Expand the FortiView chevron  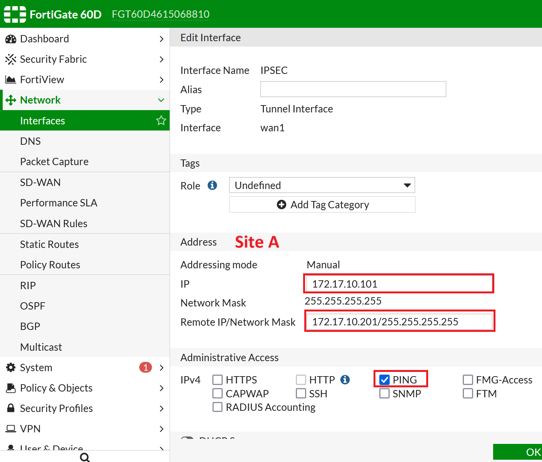(x=162, y=80)
